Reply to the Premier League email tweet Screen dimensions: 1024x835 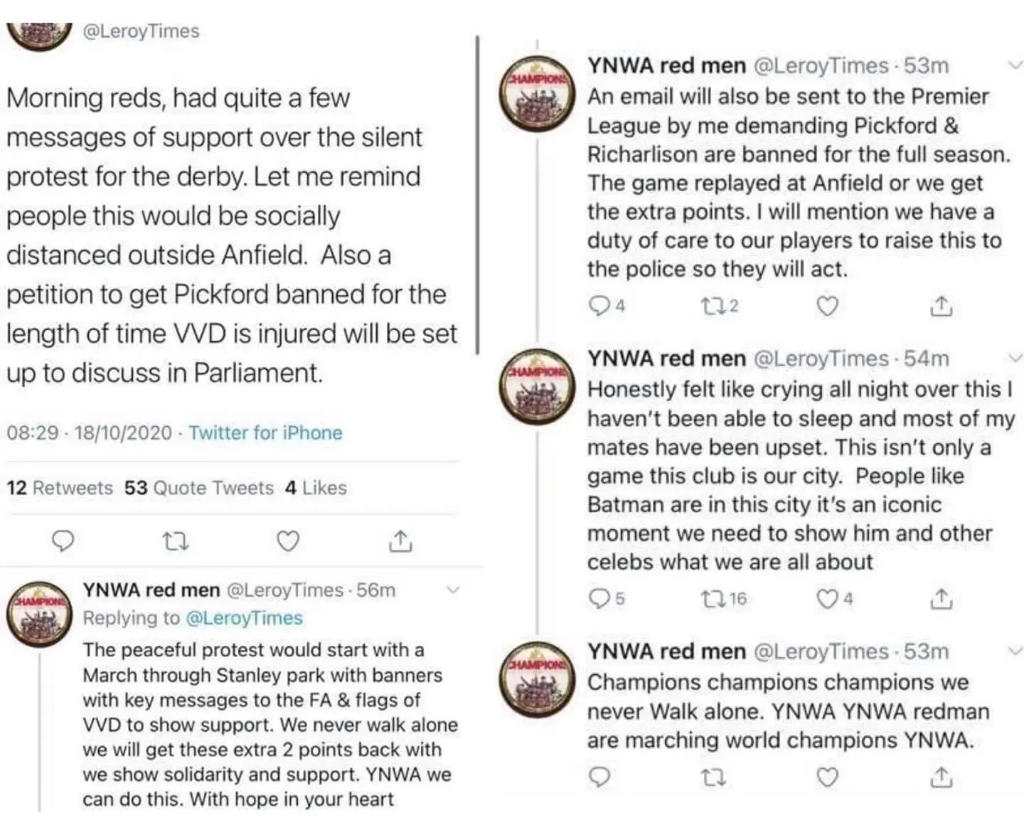click(600, 306)
